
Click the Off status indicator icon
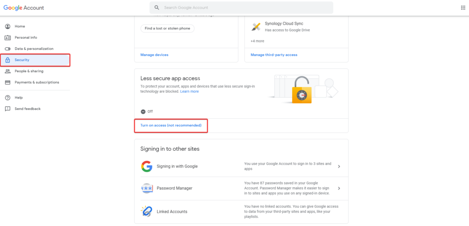tap(143, 111)
